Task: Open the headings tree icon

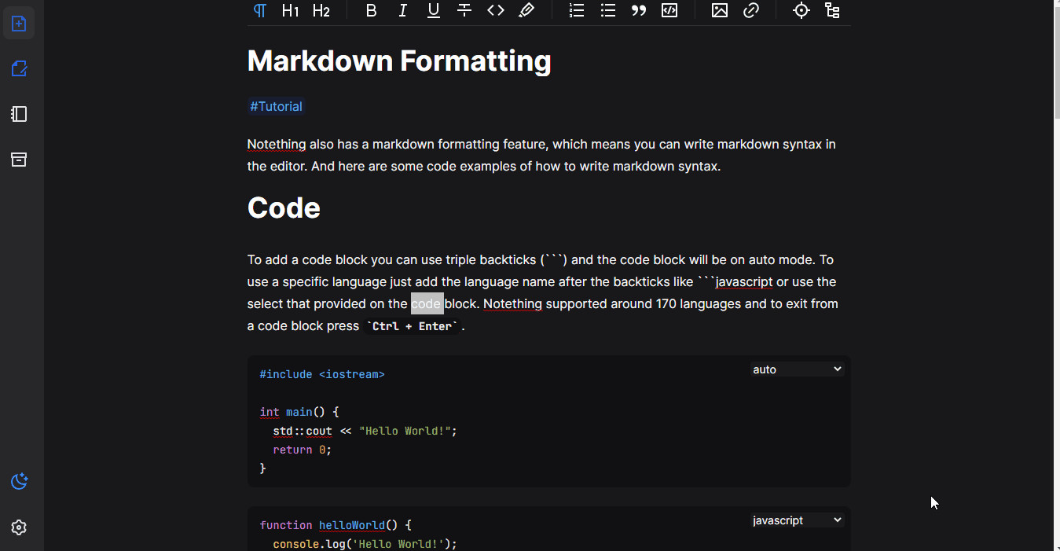Action: pyautogui.click(x=832, y=10)
